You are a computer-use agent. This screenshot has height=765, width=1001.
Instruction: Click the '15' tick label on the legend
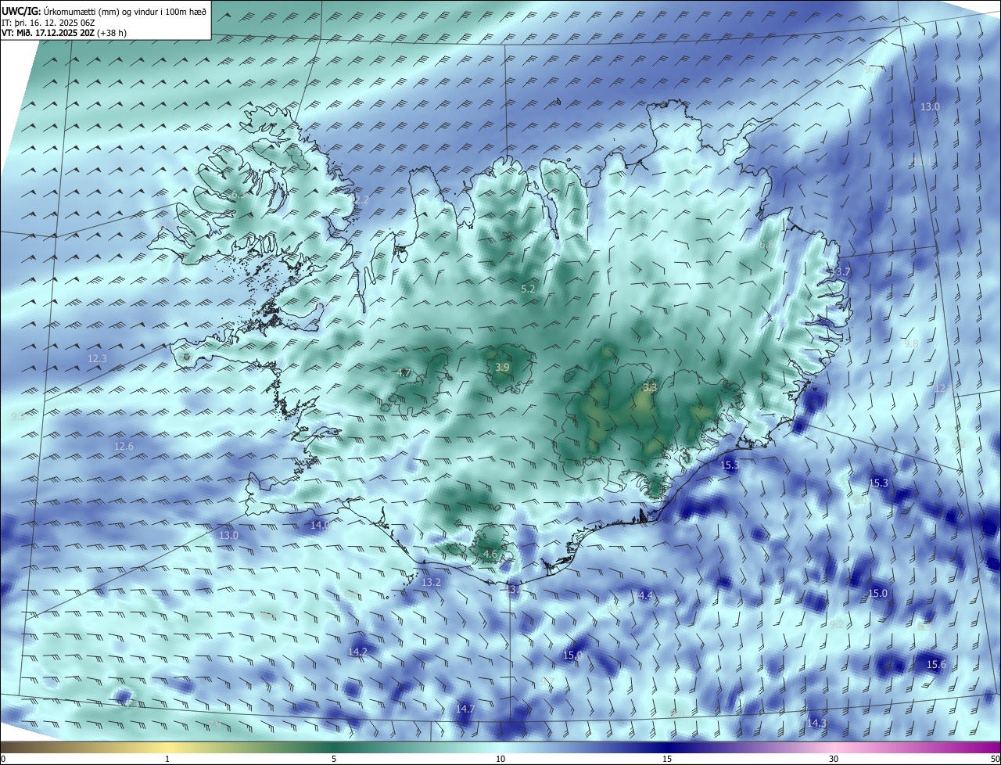(667, 759)
